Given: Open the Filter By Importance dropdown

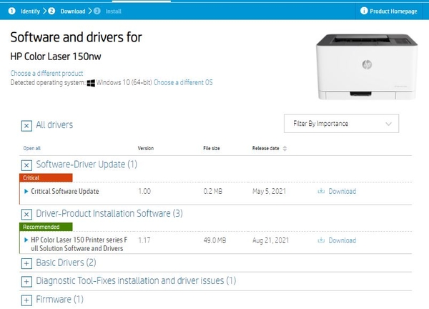Looking at the screenshot, I should point(341,124).
